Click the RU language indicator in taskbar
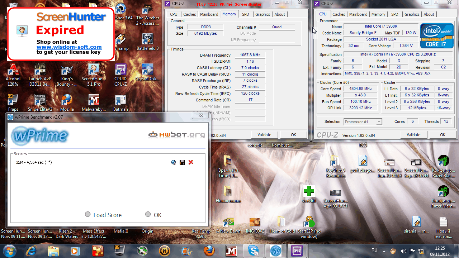The height and width of the screenshot is (258, 459). tap(374, 250)
